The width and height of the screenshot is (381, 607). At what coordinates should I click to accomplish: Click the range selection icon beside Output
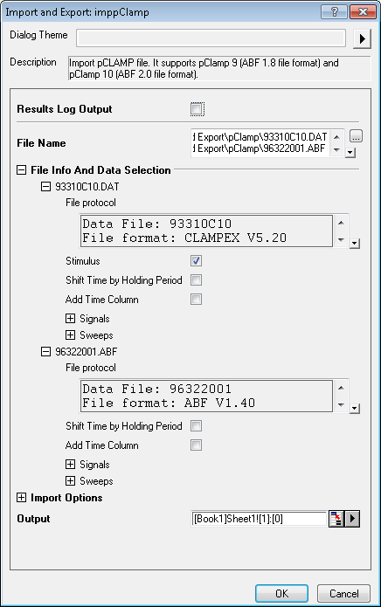(336, 519)
